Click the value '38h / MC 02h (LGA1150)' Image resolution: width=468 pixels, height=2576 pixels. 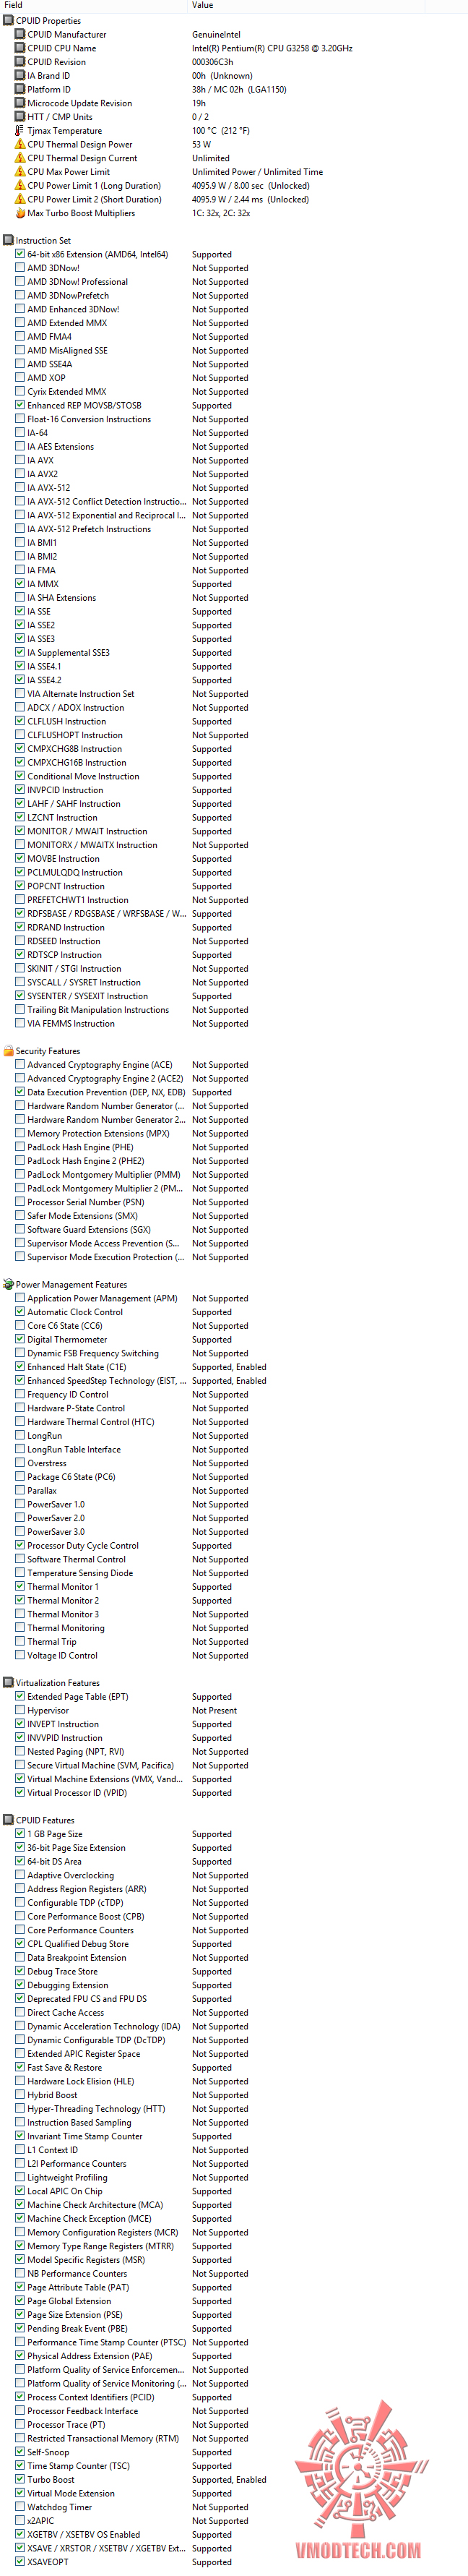click(239, 89)
